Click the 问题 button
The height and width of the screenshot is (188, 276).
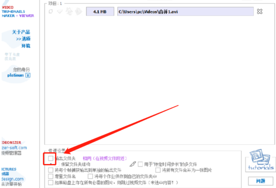click(261, 181)
